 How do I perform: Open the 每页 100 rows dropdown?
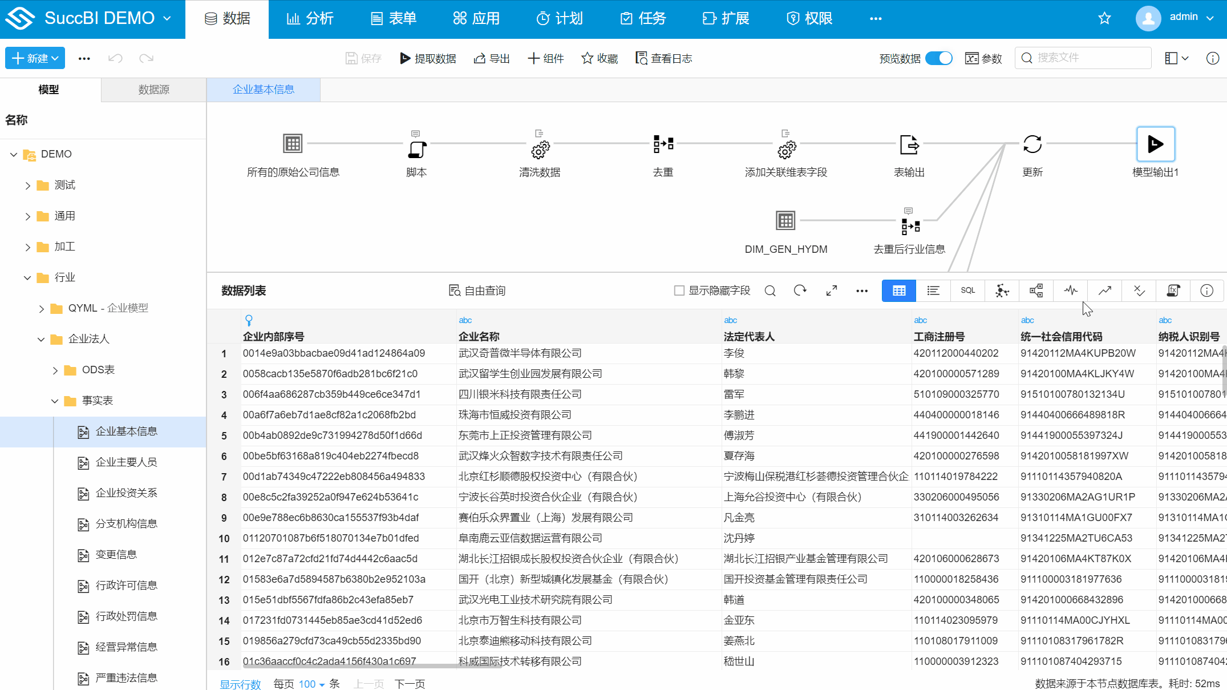coord(311,684)
